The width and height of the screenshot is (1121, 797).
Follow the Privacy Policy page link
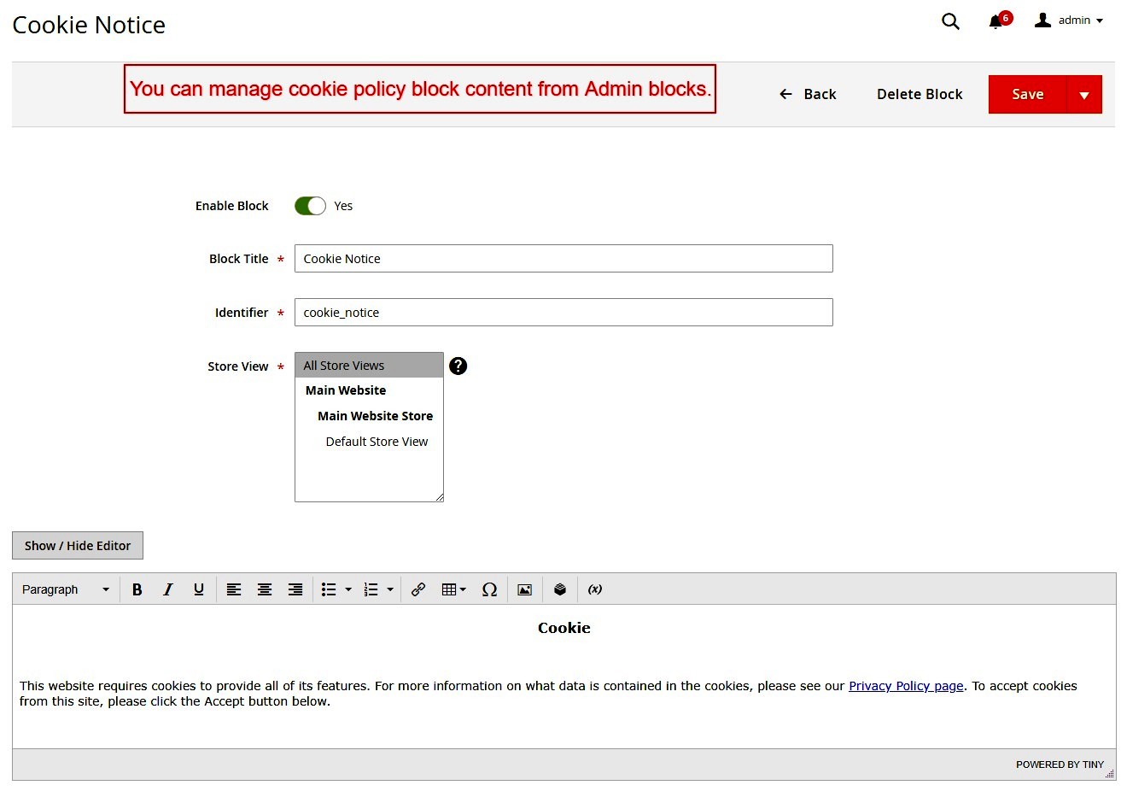point(906,686)
